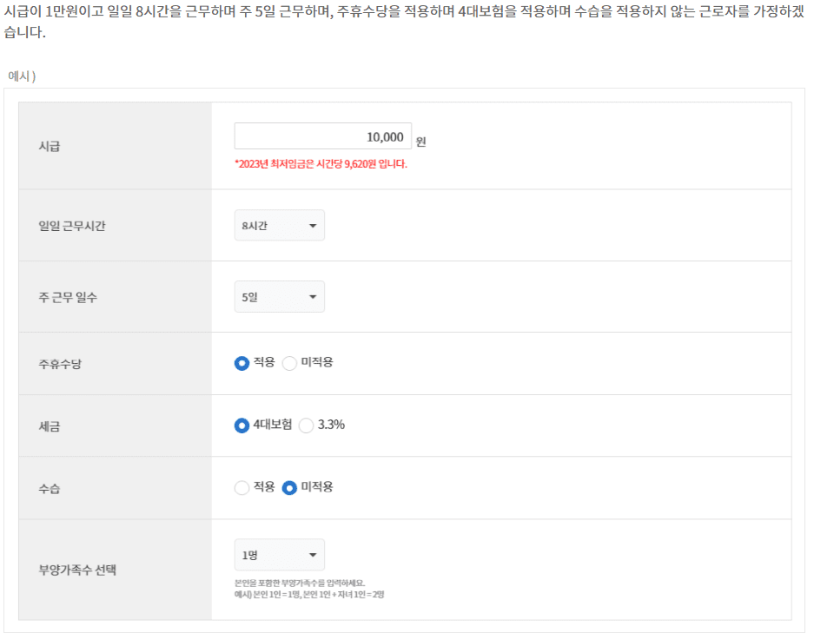Open the 부양가족수 선택 dropdown showing 1명
Viewport: 814px width, 640px height.
click(x=278, y=552)
